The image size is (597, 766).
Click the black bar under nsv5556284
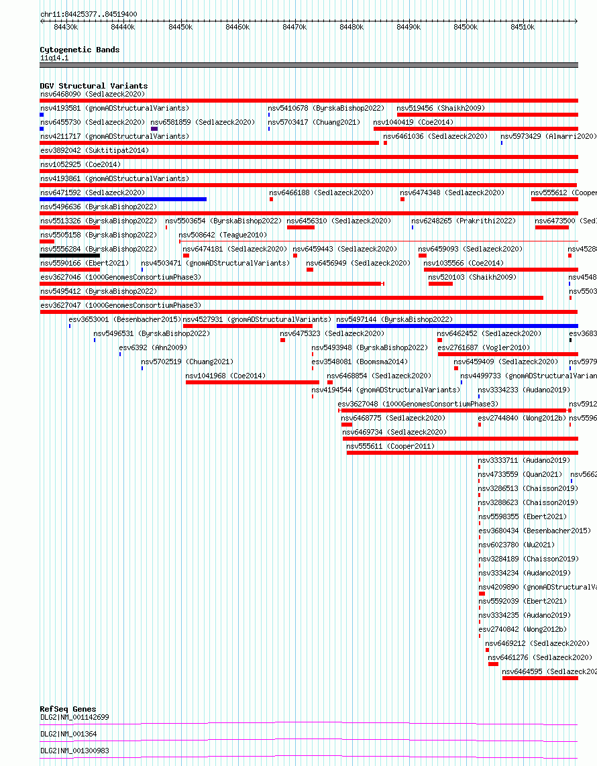point(70,256)
